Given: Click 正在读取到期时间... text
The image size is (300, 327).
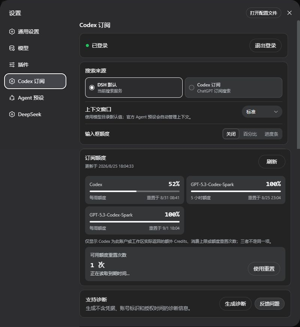Looking at the screenshot, I should pyautogui.click(x=110, y=273).
